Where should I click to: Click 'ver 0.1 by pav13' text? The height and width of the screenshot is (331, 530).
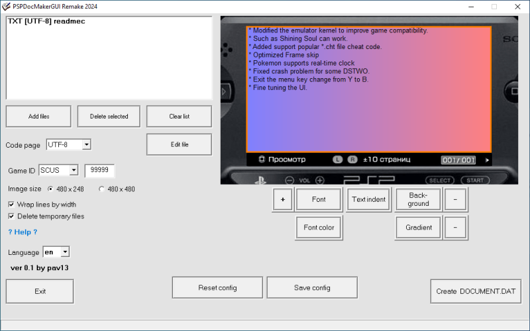click(40, 268)
